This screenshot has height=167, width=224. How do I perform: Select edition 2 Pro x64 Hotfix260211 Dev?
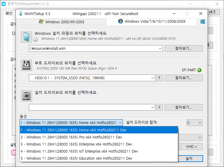click(99, 137)
